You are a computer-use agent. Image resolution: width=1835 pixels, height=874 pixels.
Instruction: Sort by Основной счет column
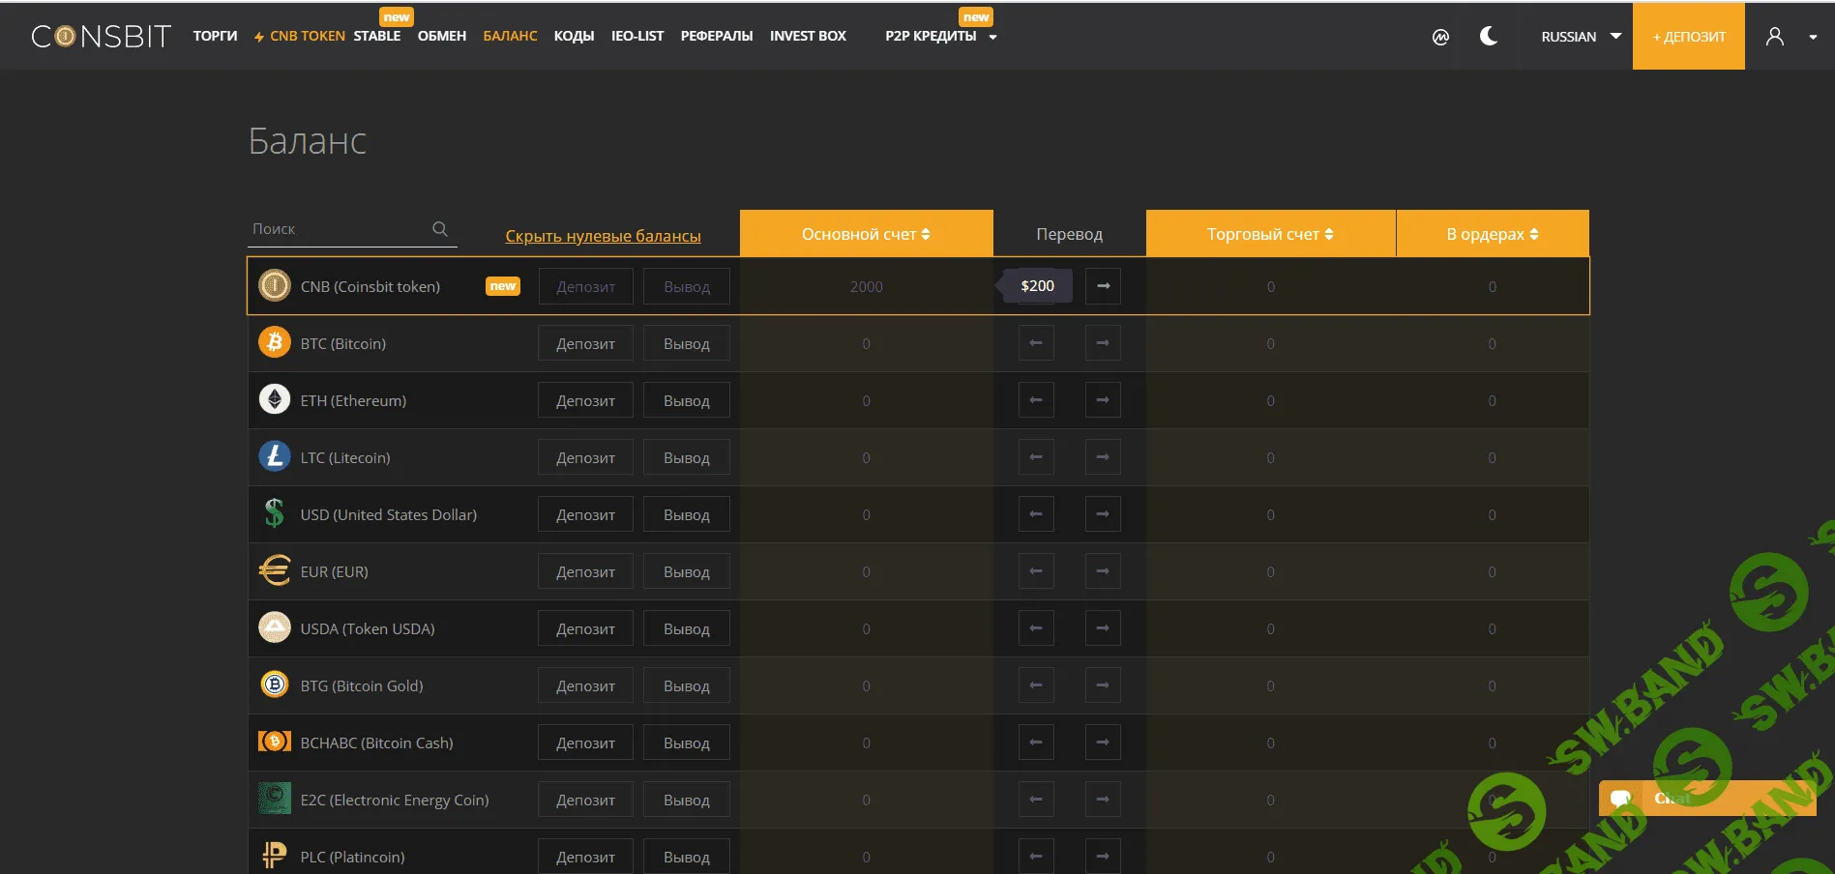click(x=866, y=234)
